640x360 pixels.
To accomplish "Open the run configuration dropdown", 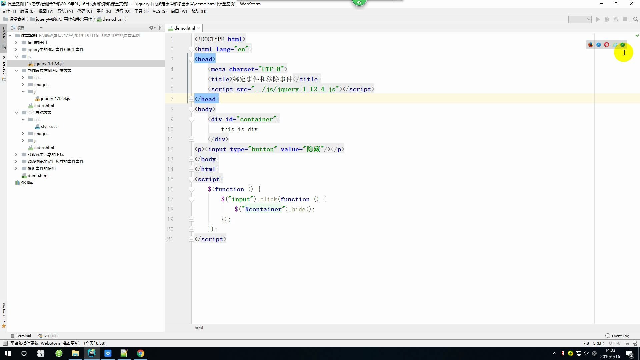I will (580, 19).
